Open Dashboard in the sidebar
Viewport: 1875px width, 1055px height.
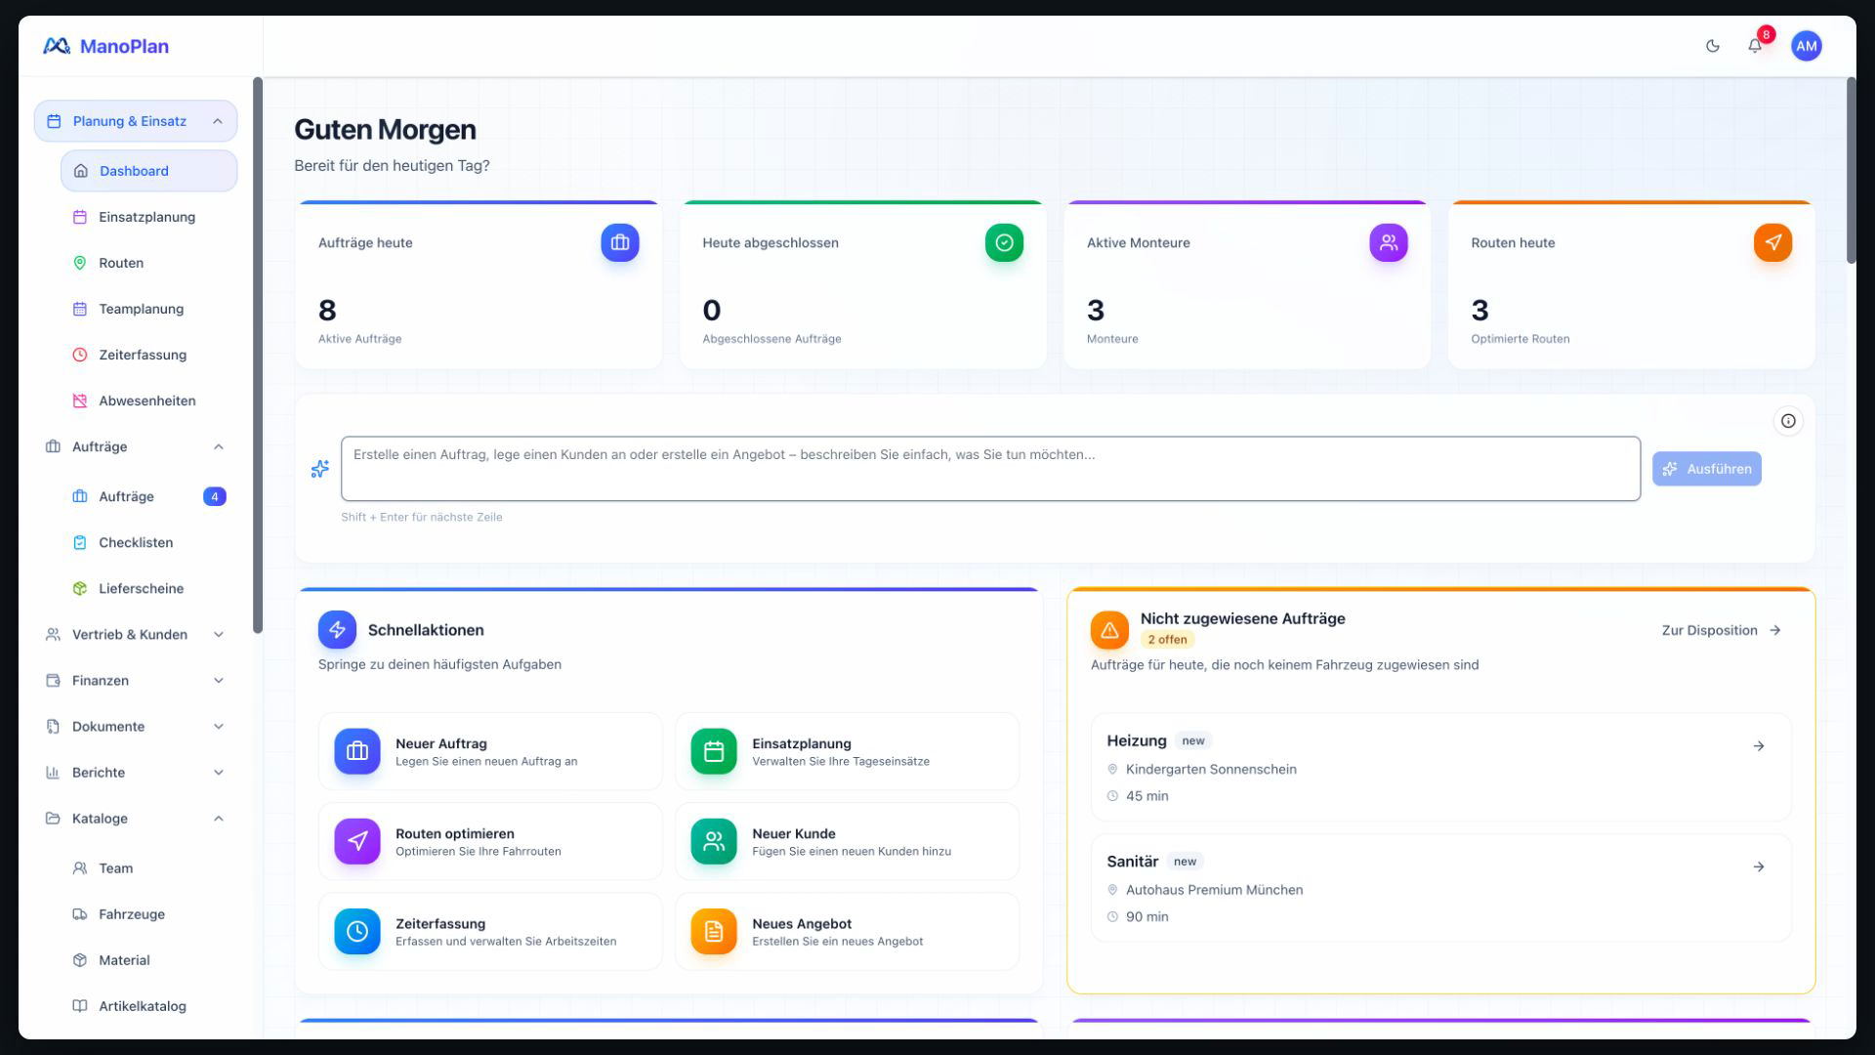click(148, 171)
